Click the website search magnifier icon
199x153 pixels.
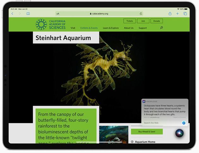click(x=161, y=28)
